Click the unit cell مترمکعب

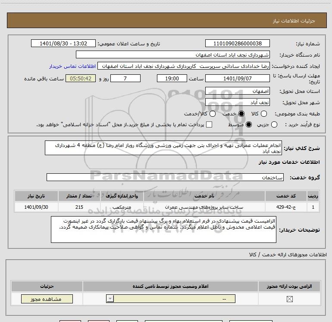[122, 207]
